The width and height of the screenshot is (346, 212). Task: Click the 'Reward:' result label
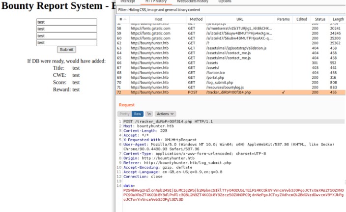[x=62, y=90]
